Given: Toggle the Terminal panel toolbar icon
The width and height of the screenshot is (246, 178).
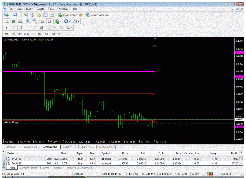Looking at the screenshot, I should [45, 15].
